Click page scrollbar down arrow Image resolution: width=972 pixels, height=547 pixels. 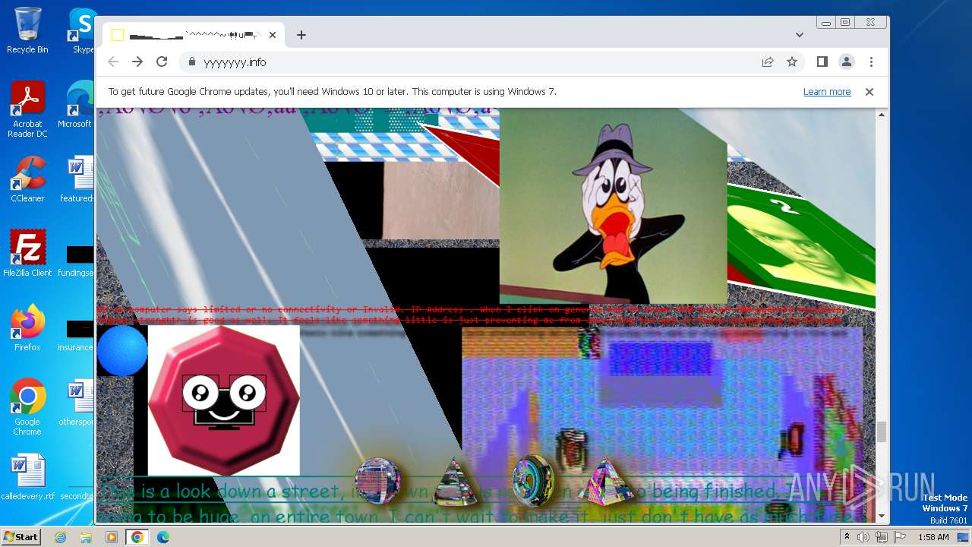click(882, 517)
